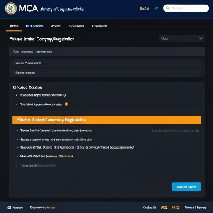Viewport: 213px width, 213px height.
Task: Click the orange Private Limited Company Registration banner
Action: click(x=107, y=120)
